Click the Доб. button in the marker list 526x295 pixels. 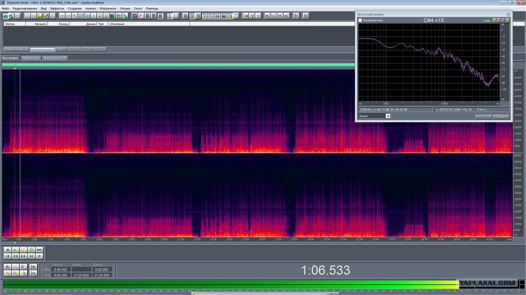(x=61, y=49)
